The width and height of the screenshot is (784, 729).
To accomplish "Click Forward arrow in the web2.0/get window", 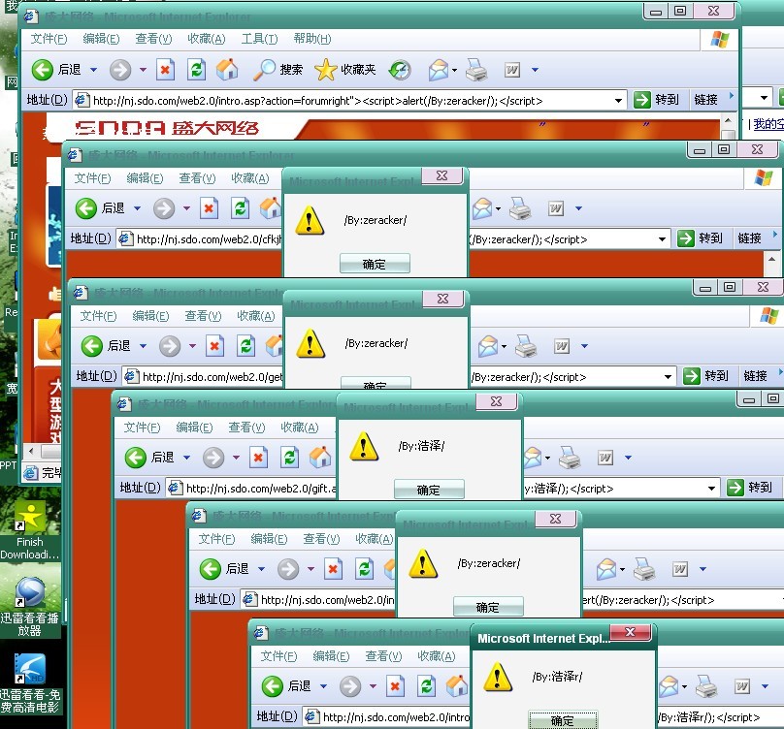I will [170, 346].
